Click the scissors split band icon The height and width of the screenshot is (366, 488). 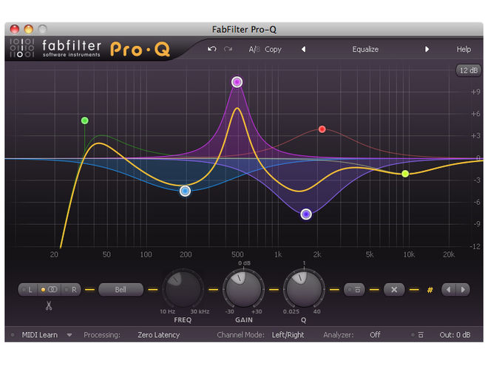[49, 305]
